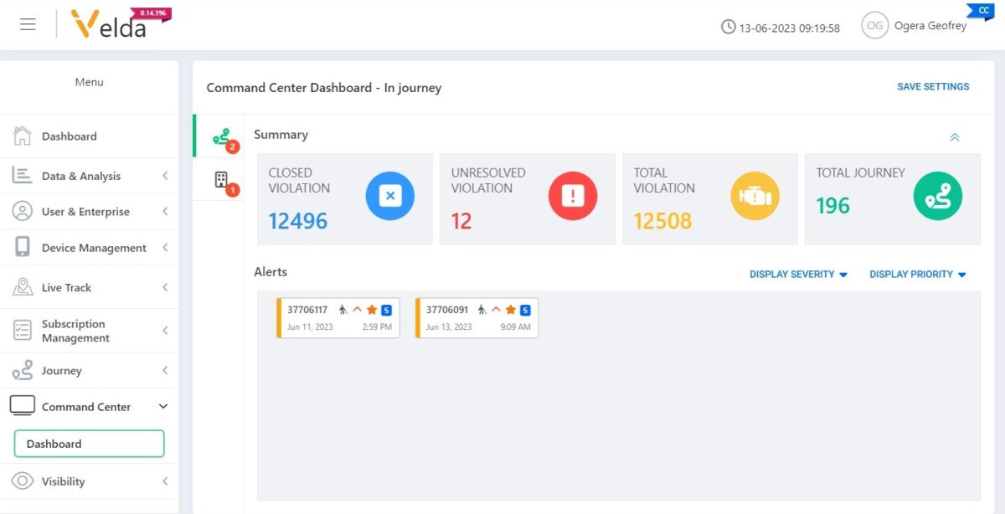Click the Save Settings button

[x=933, y=87]
